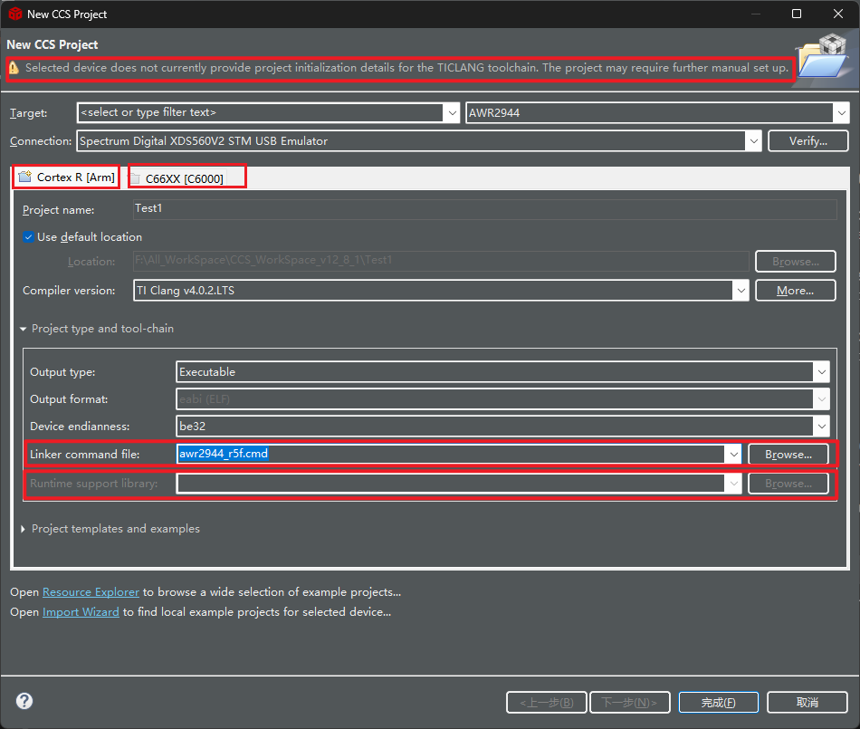Open the Resource Explorer link
Screen dimensions: 860x729
coord(91,592)
